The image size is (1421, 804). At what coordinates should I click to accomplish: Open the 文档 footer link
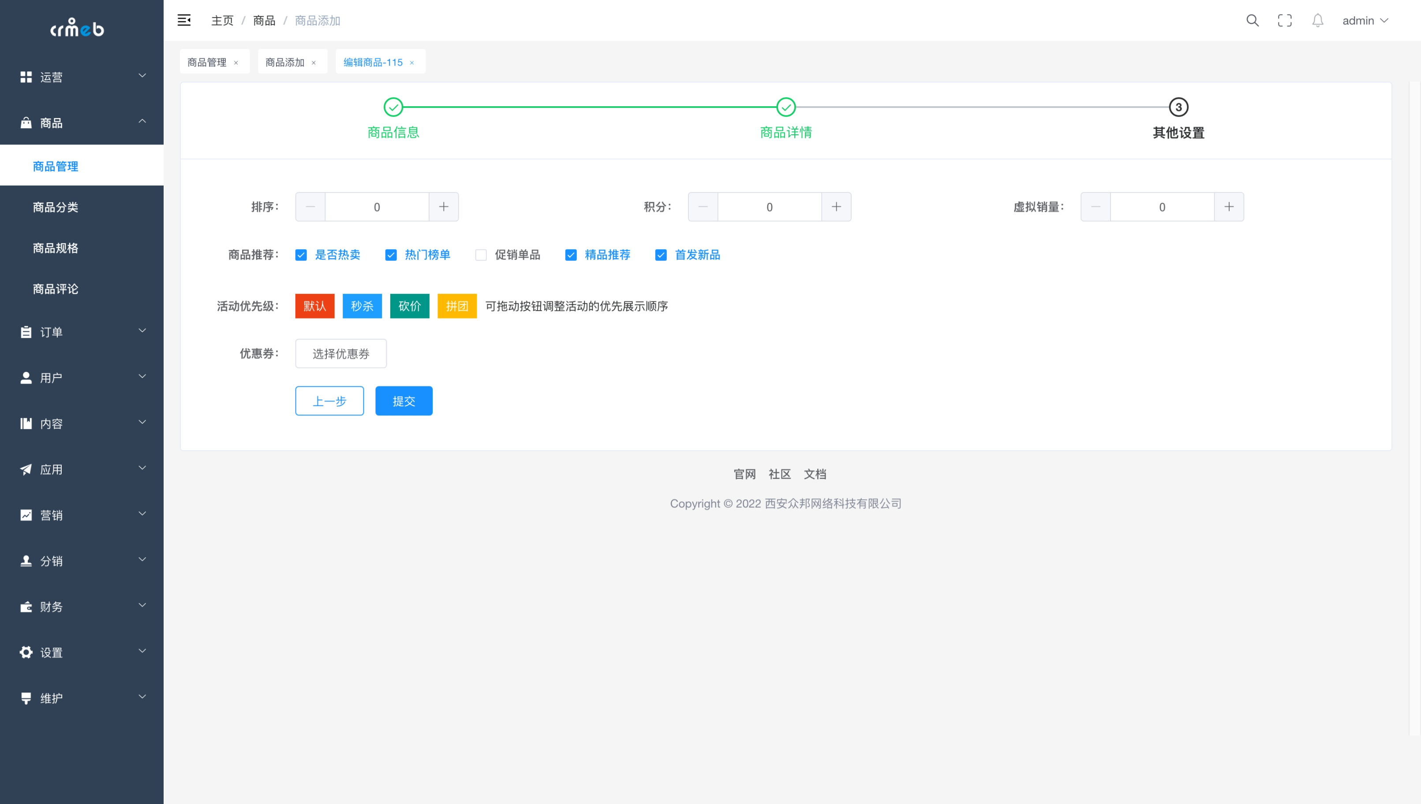[x=815, y=474]
